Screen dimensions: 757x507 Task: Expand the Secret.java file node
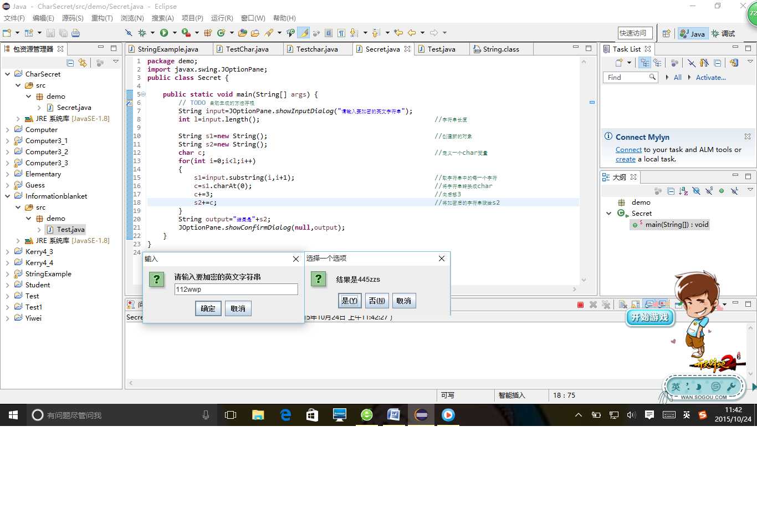[x=39, y=108]
